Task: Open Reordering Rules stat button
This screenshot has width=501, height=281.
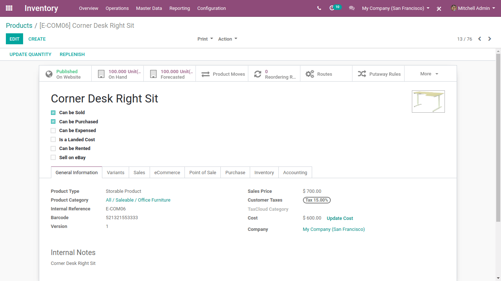Action: click(x=274, y=74)
